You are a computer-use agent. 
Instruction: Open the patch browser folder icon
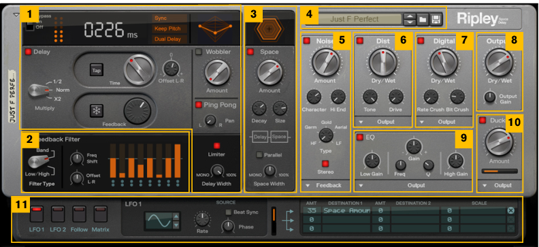pos(423,20)
